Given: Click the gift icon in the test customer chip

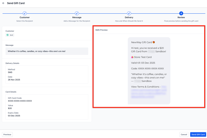Looking at the screenshot, I should tap(8, 35).
